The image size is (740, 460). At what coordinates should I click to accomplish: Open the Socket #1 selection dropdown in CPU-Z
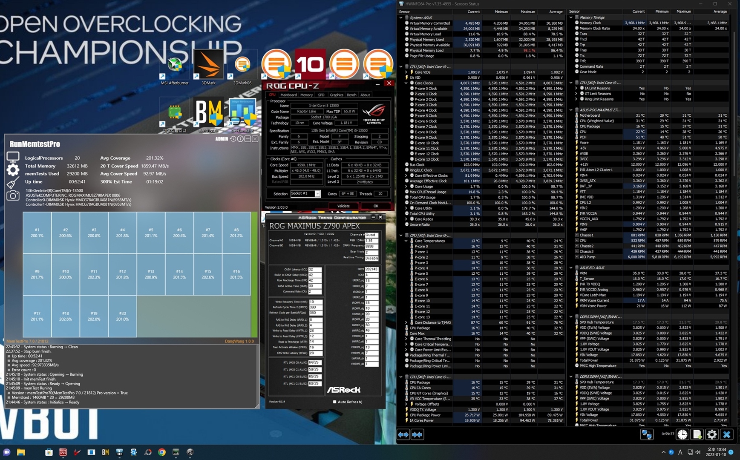click(317, 194)
